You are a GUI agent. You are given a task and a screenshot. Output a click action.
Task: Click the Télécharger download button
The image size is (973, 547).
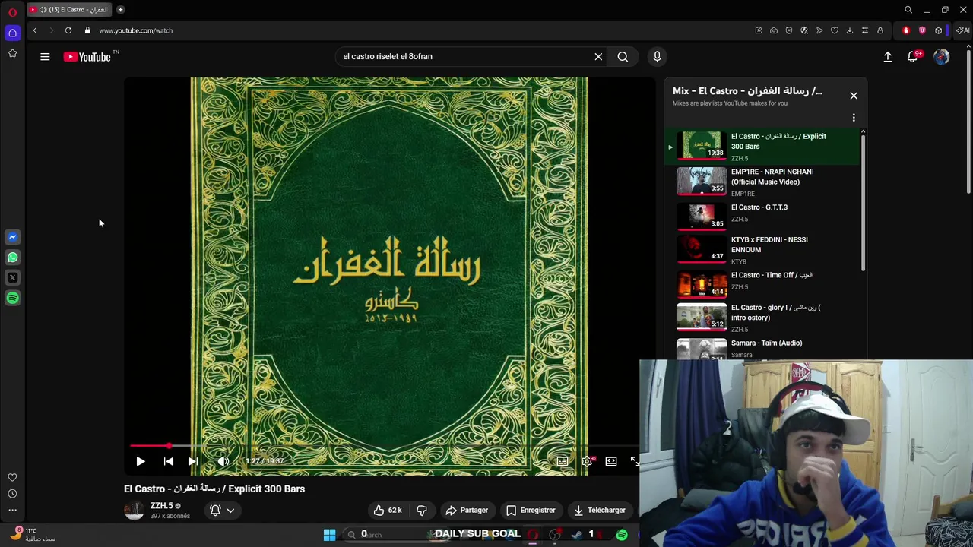tap(599, 510)
